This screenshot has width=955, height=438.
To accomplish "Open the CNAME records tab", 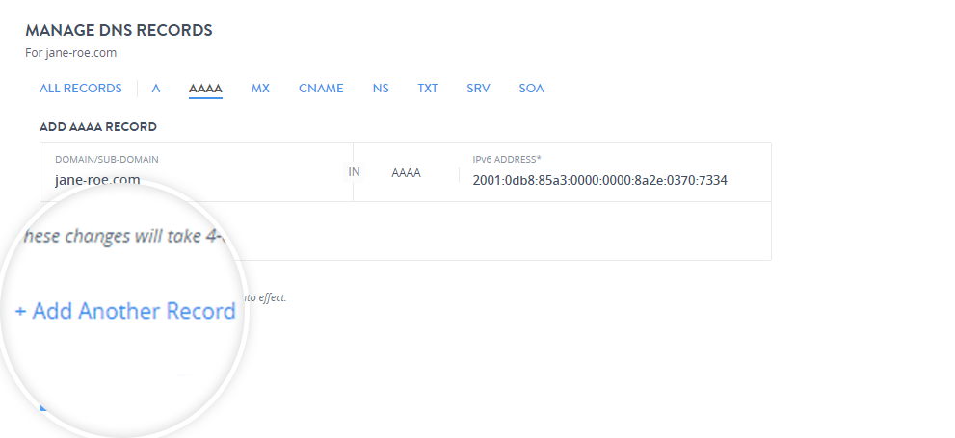I will pos(321,89).
